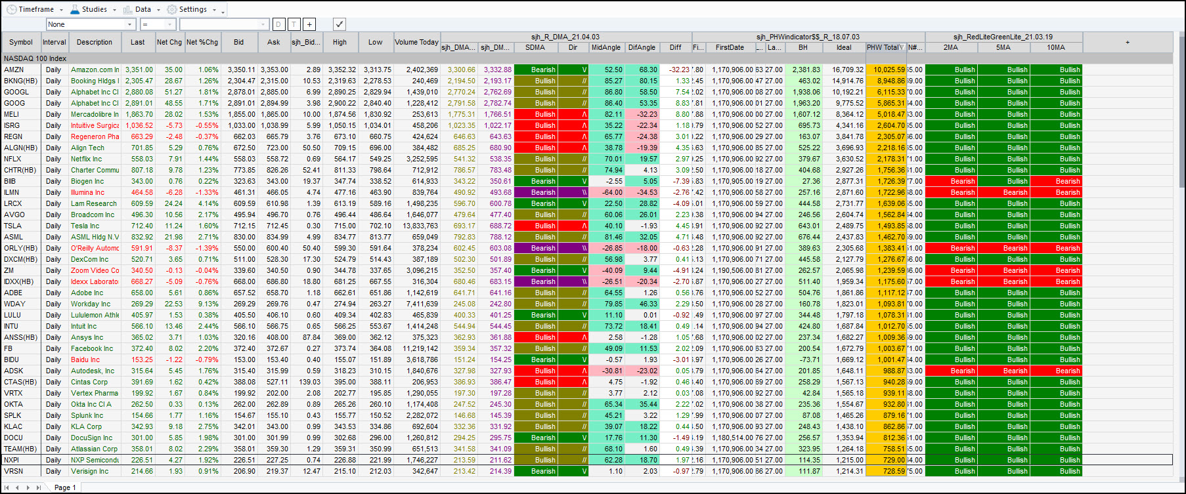Click the plus add-filter button

pos(309,24)
